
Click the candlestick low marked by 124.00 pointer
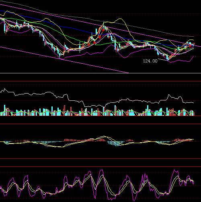(x=168, y=59)
